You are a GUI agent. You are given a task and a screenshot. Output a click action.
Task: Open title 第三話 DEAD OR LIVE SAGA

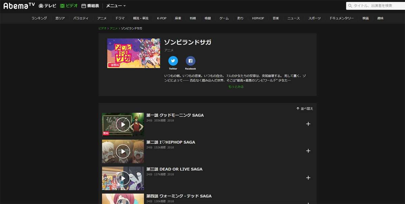coord(174,169)
